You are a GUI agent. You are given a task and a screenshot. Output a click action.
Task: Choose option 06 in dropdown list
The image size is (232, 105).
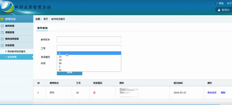(89, 63)
